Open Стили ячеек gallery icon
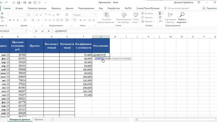The image size is (217, 122). [x=136, y=15]
